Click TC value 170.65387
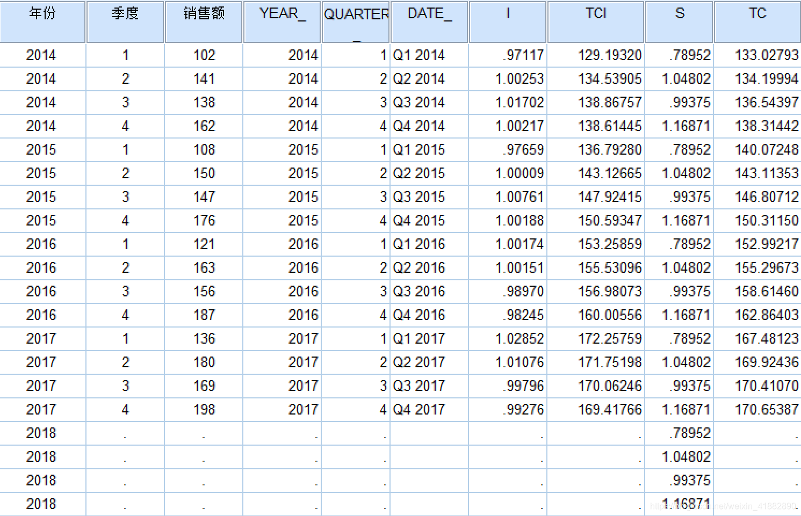 coord(757,410)
